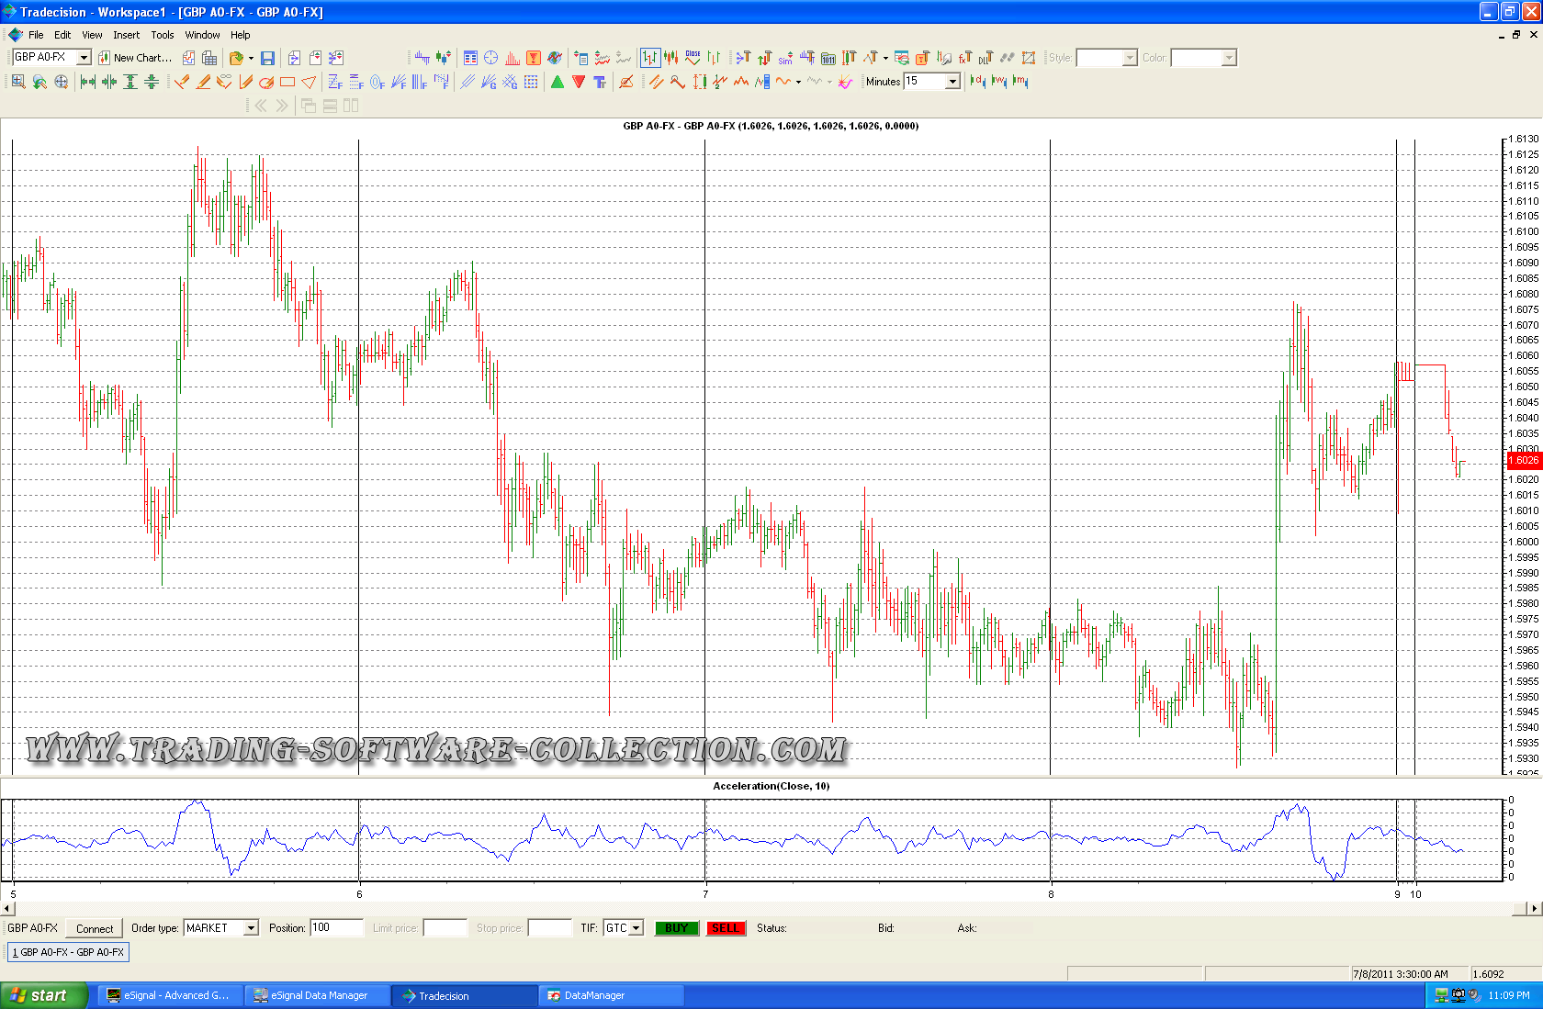Switch to the daily timeframe button
This screenshot has width=1543, height=1009.
pos(977,82)
